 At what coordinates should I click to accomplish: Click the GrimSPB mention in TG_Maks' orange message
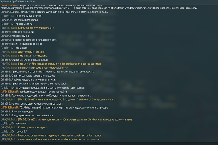tap(23, 28)
